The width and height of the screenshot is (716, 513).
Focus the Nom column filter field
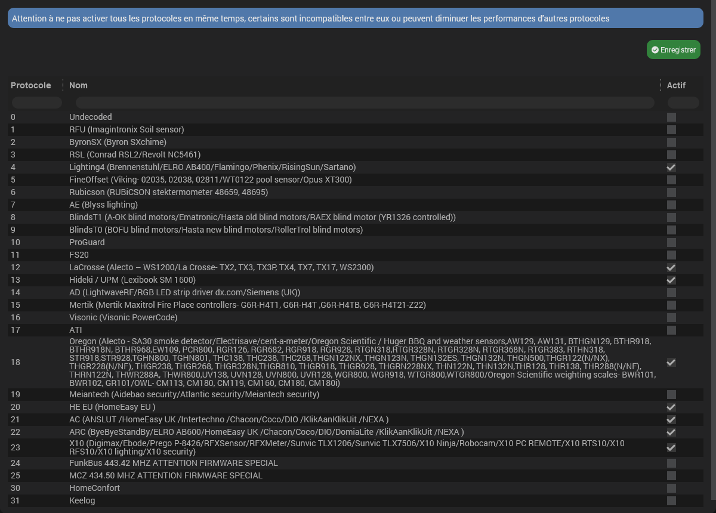point(365,103)
